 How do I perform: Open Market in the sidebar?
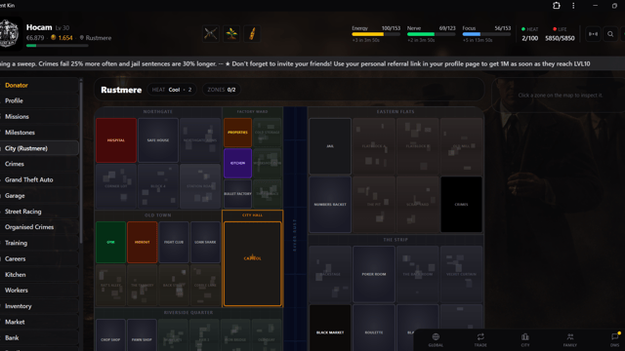click(x=39, y=322)
